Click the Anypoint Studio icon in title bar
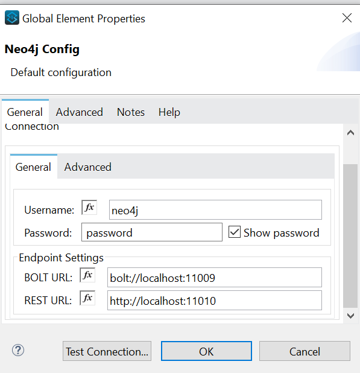Image resolution: width=360 pixels, height=373 pixels. [x=12, y=18]
